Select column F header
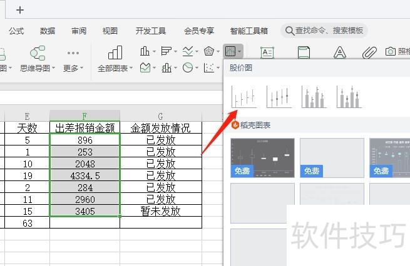 click(x=85, y=116)
